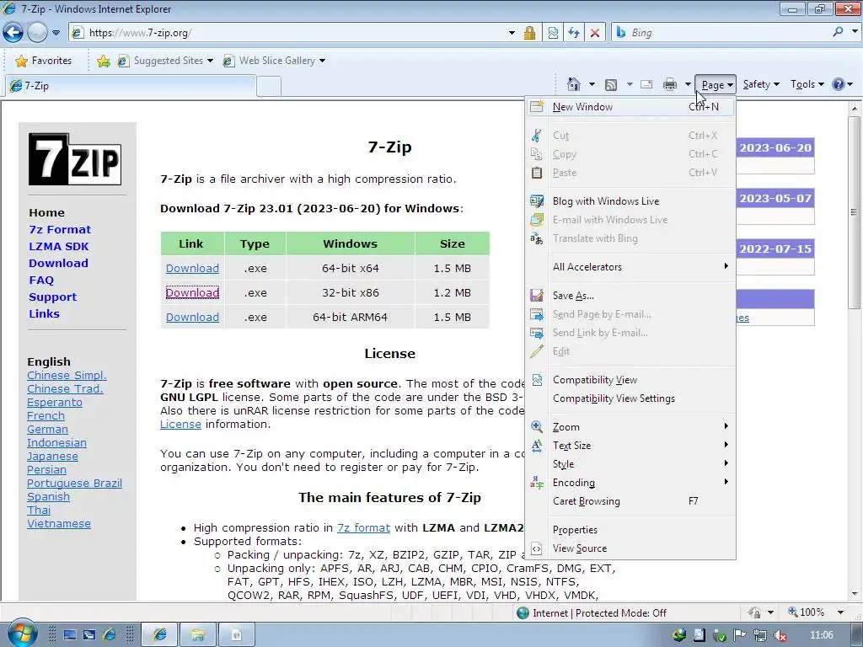The height and width of the screenshot is (647, 863).
Task: Click the Back navigation arrow button
Action: click(13, 33)
